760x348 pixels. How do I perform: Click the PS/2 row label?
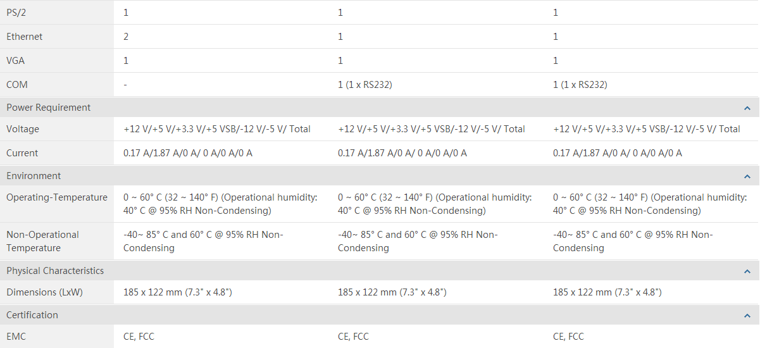pyautogui.click(x=16, y=13)
